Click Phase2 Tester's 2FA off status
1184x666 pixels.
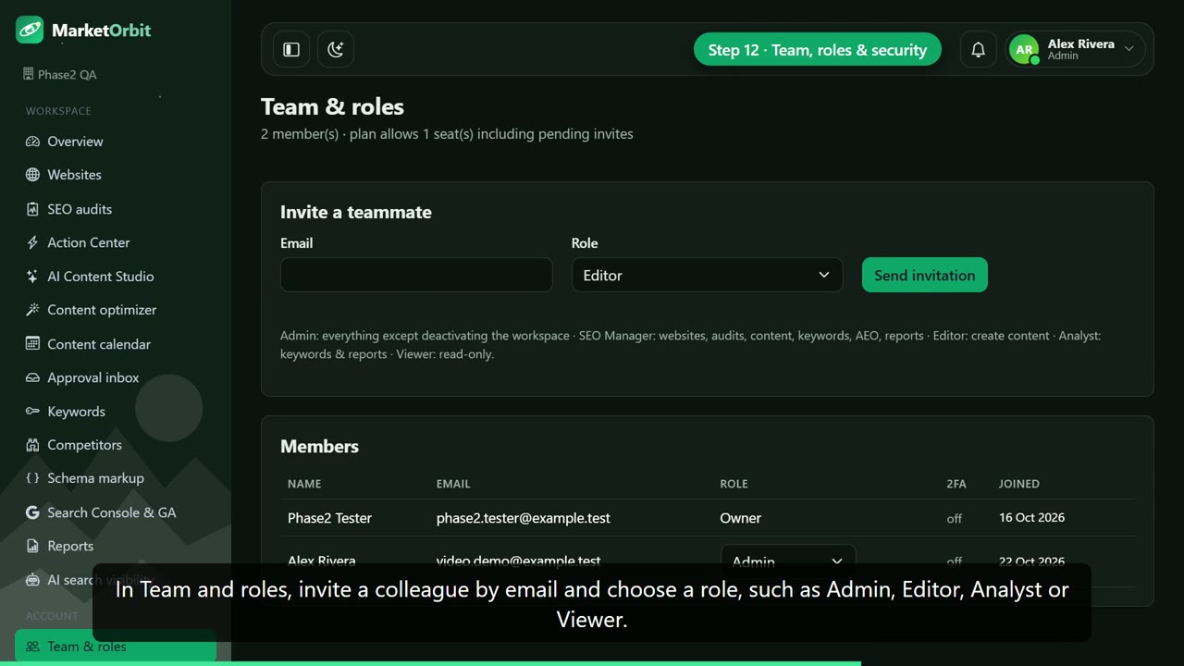click(x=955, y=519)
